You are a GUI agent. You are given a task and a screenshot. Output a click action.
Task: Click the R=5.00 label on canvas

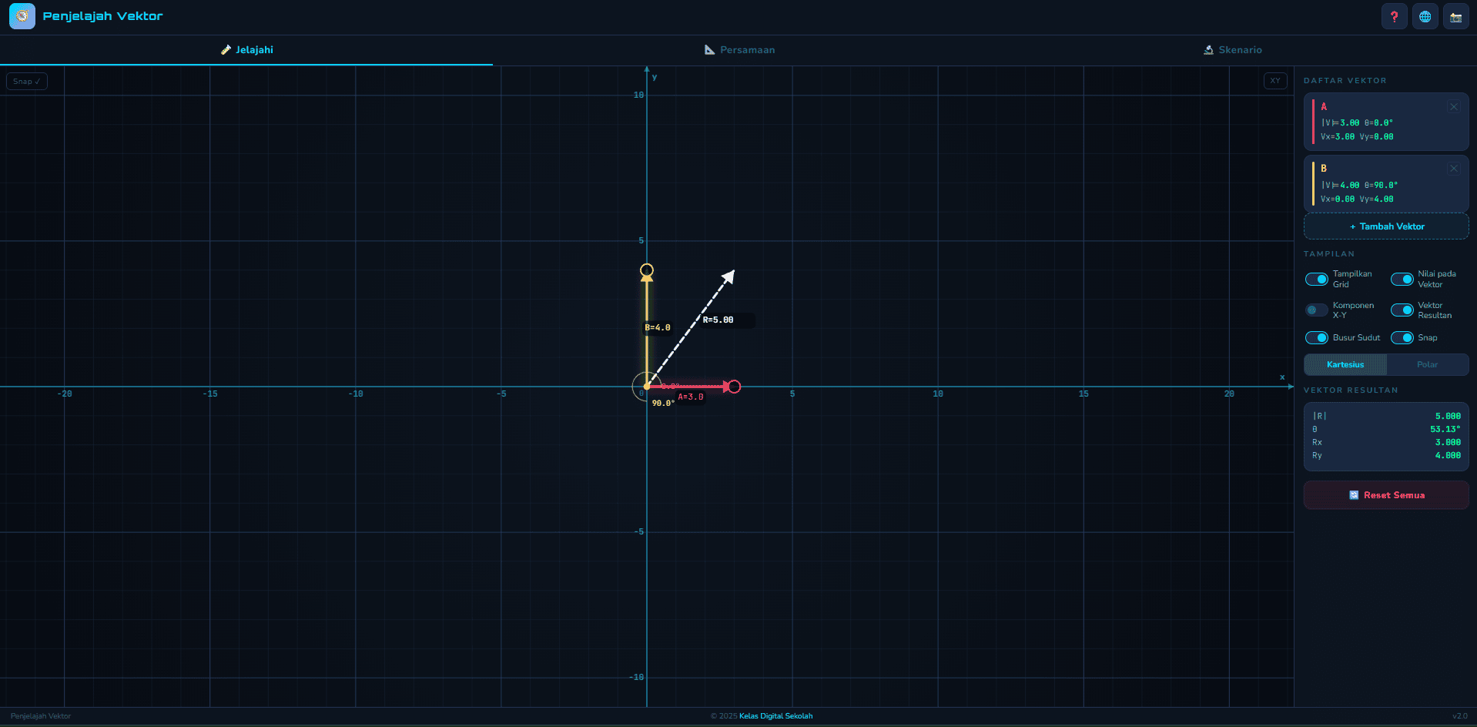click(718, 320)
